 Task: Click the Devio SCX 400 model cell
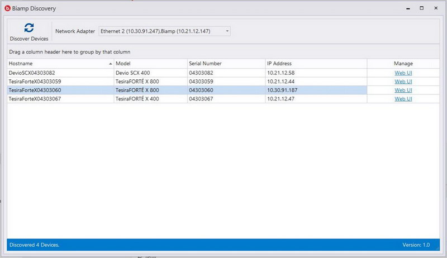[x=150, y=73]
